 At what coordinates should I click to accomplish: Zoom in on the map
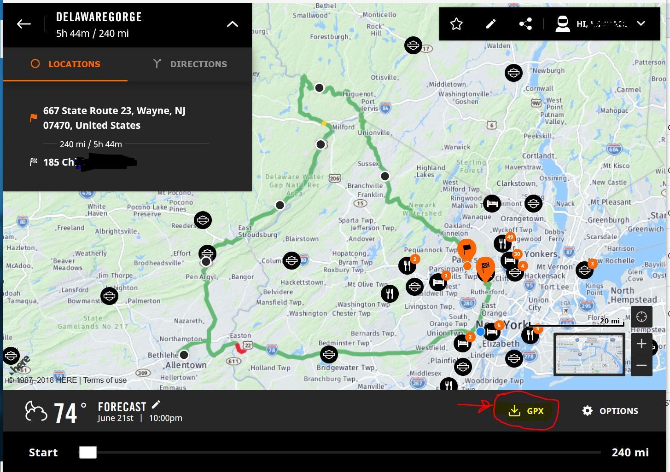(641, 343)
